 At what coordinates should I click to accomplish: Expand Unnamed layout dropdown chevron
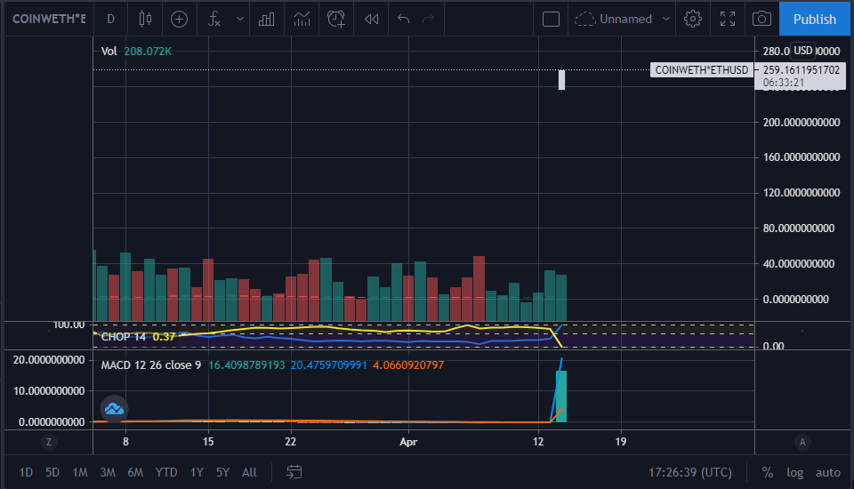pyautogui.click(x=665, y=19)
